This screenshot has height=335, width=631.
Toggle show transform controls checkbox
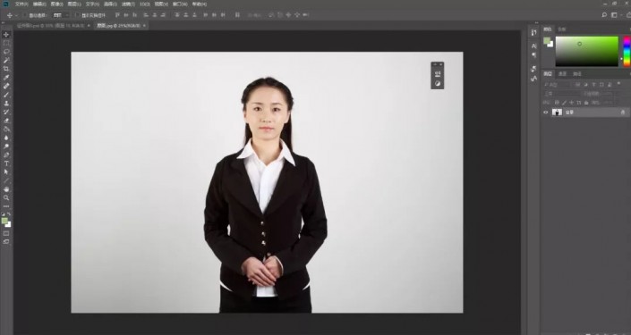tap(78, 15)
